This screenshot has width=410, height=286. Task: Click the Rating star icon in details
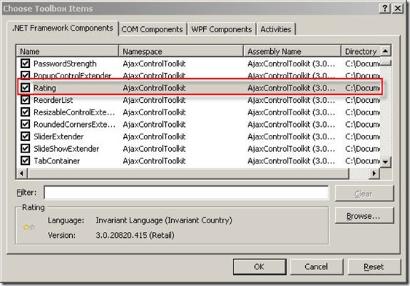click(x=28, y=227)
